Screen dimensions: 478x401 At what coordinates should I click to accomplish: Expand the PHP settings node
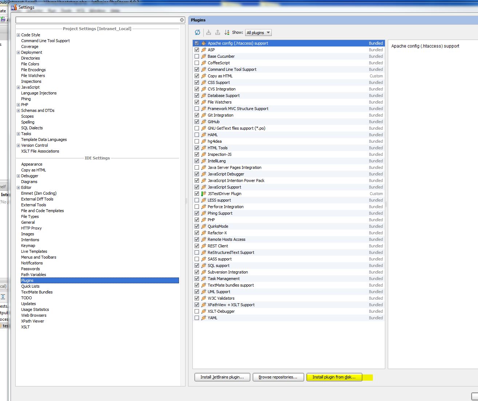click(18, 105)
